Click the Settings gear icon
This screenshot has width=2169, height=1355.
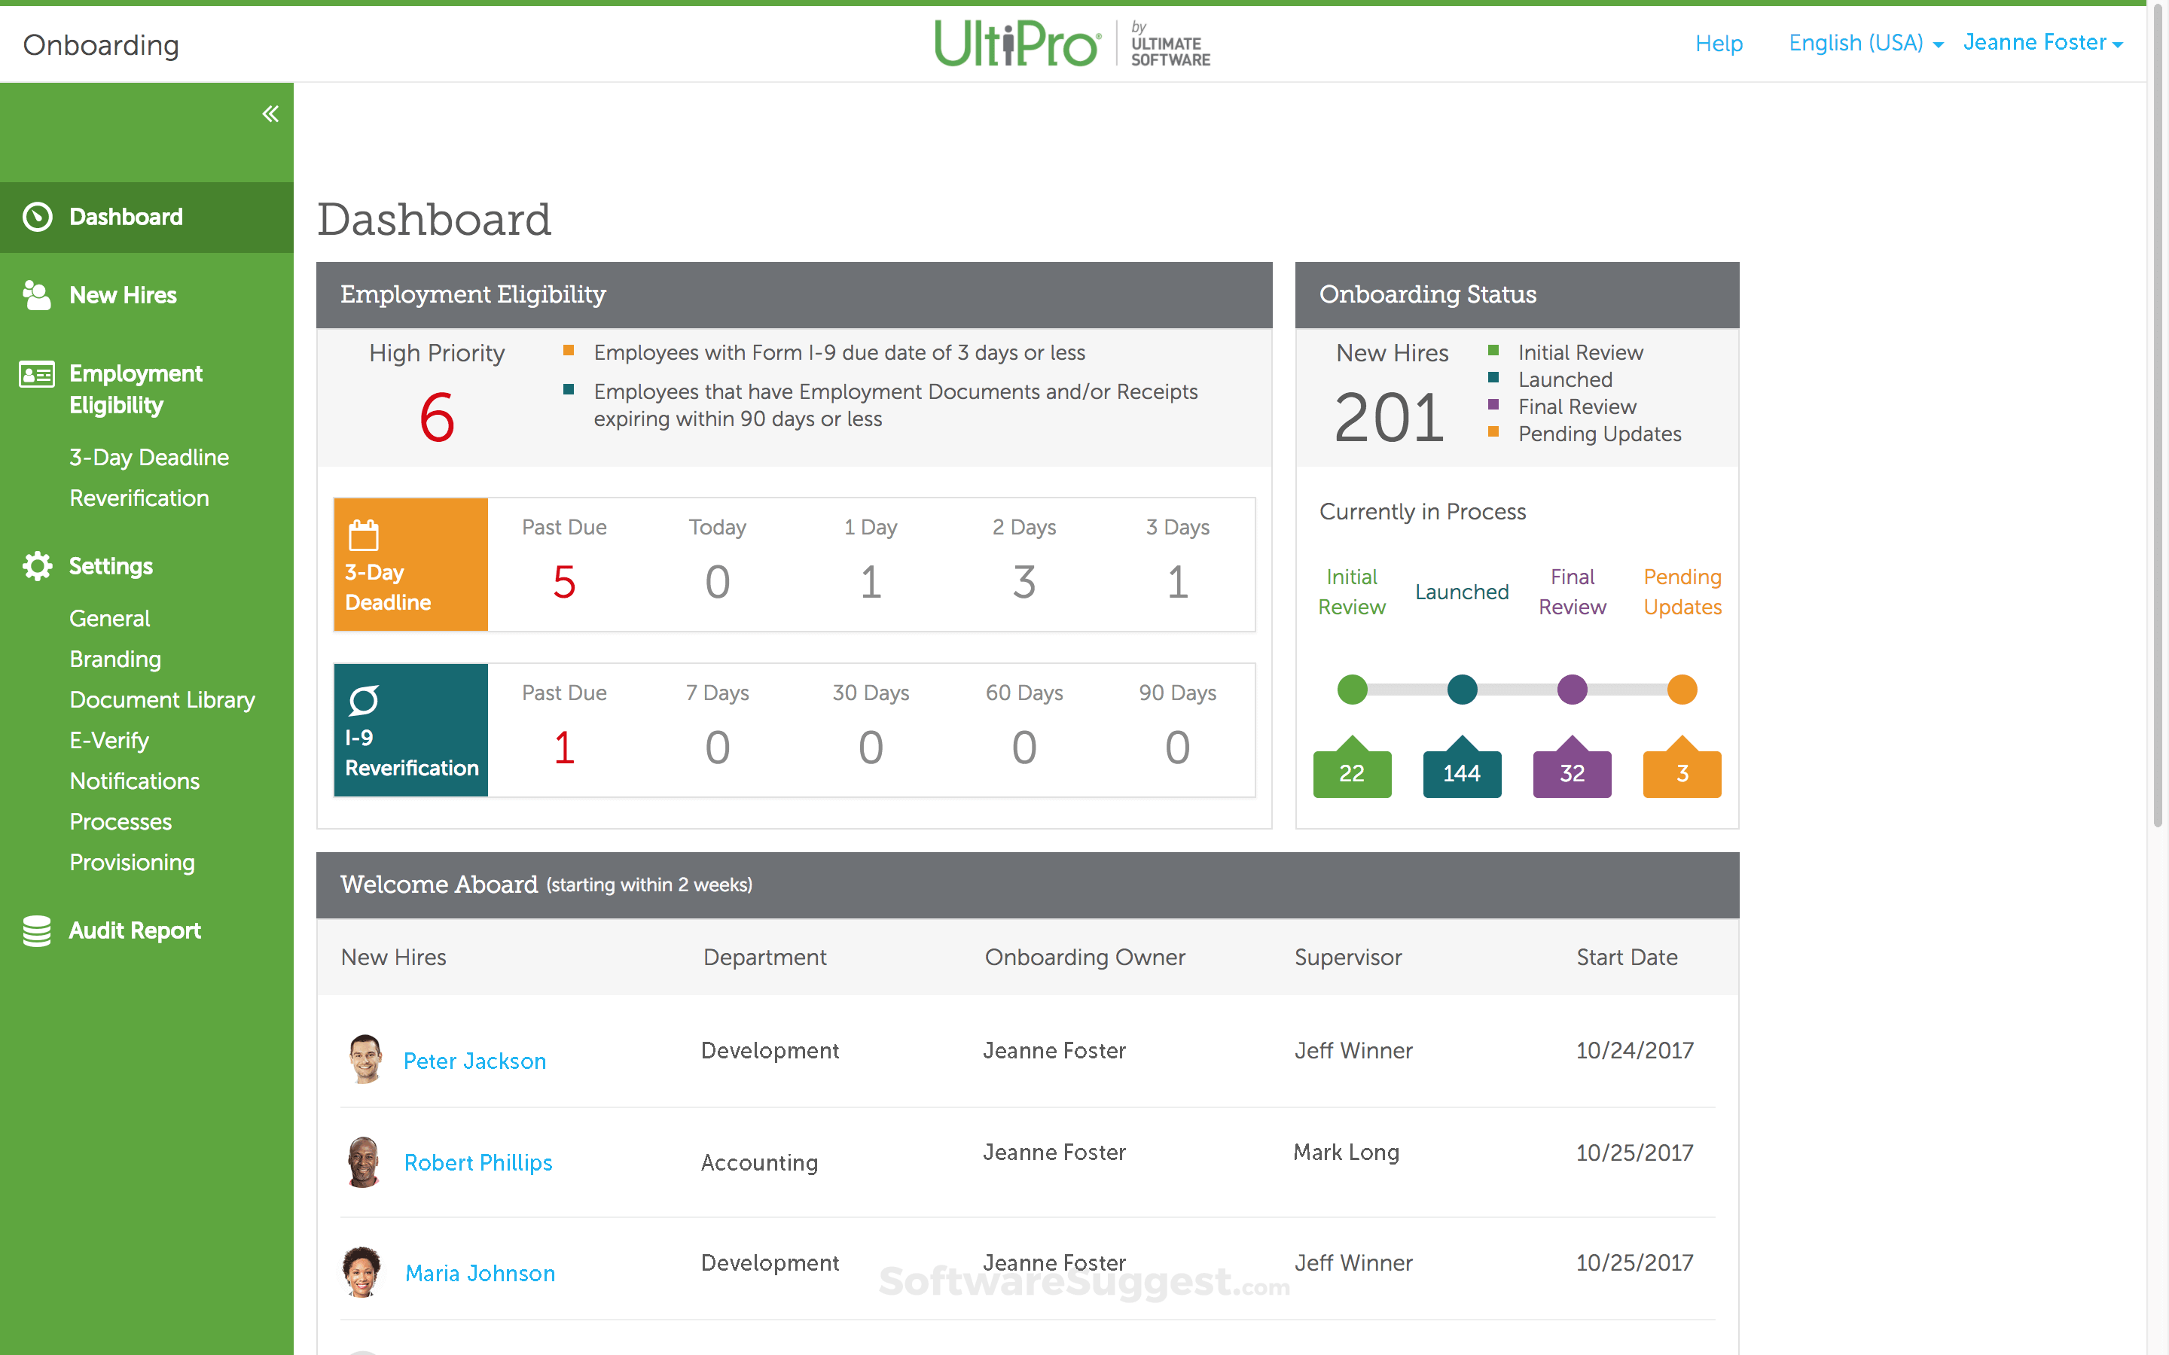38,565
